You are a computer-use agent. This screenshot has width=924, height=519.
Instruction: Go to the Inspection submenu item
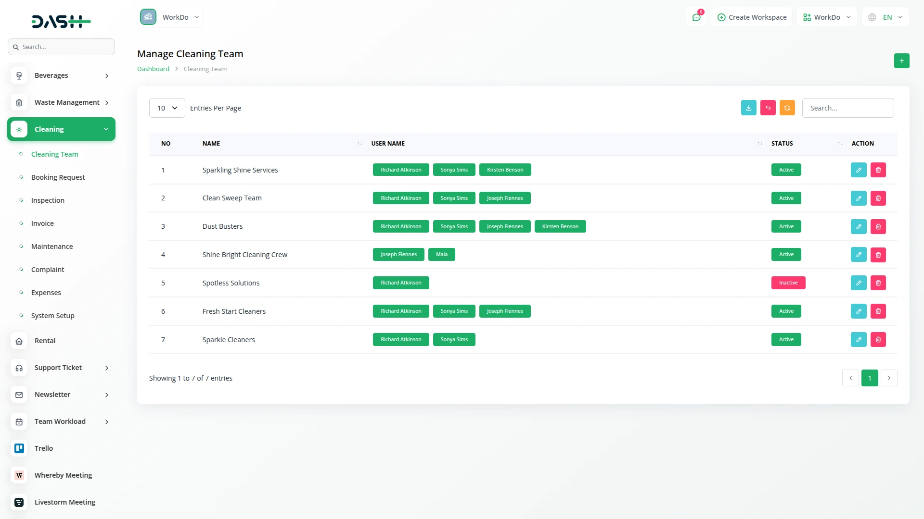pos(48,200)
